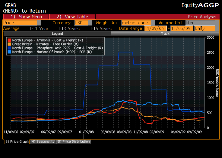The width and height of the screenshot is (222, 158).
Task: Select the Price Graph tab
Action: pos(17,142)
